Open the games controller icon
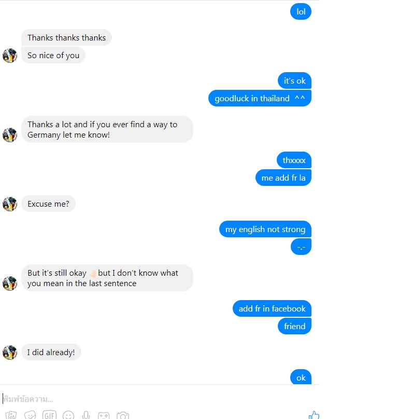The height and width of the screenshot is (419, 398). click(104, 415)
